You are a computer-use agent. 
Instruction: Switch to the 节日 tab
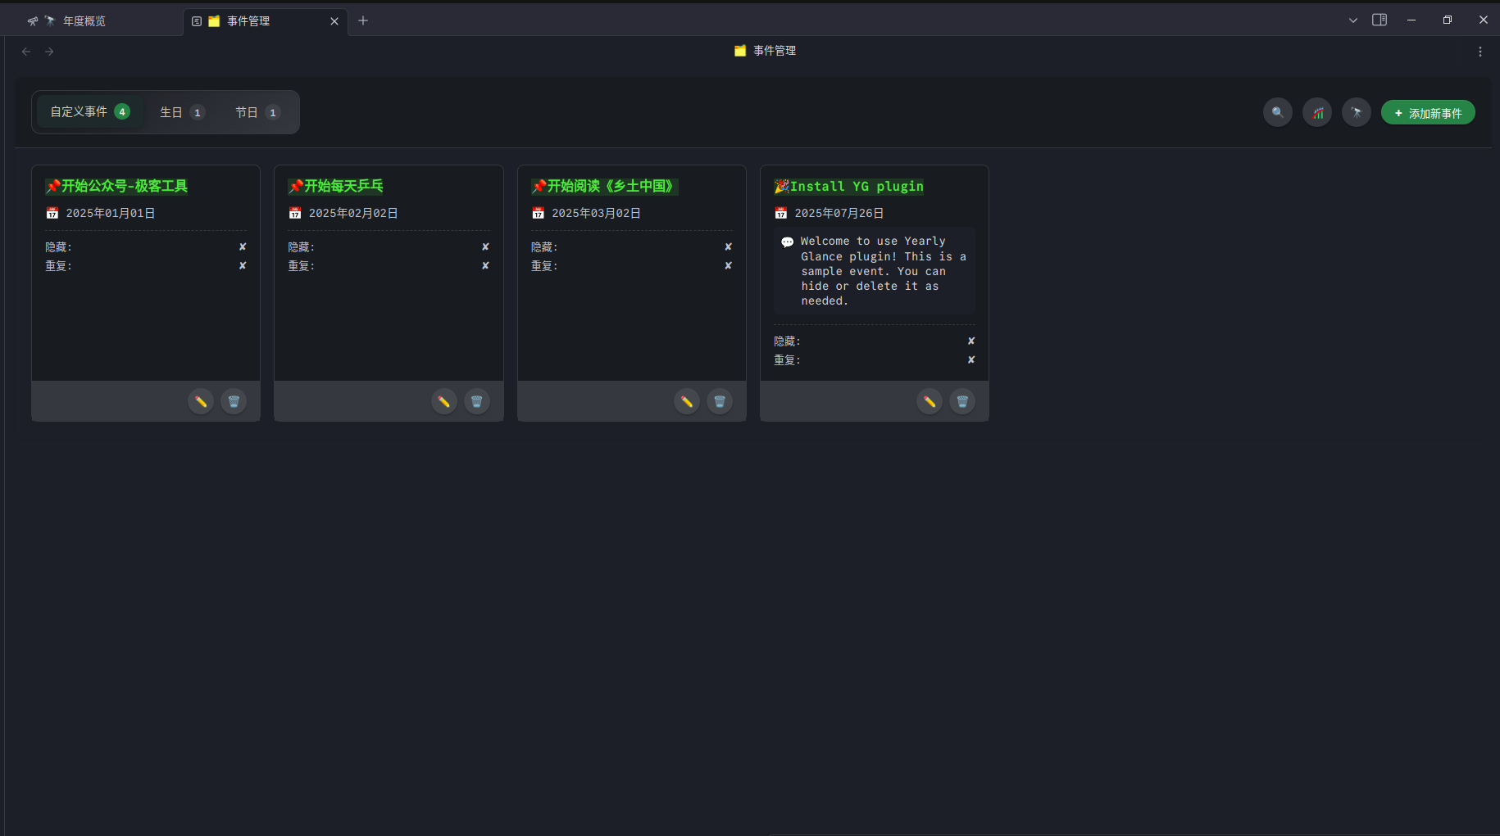(x=257, y=112)
